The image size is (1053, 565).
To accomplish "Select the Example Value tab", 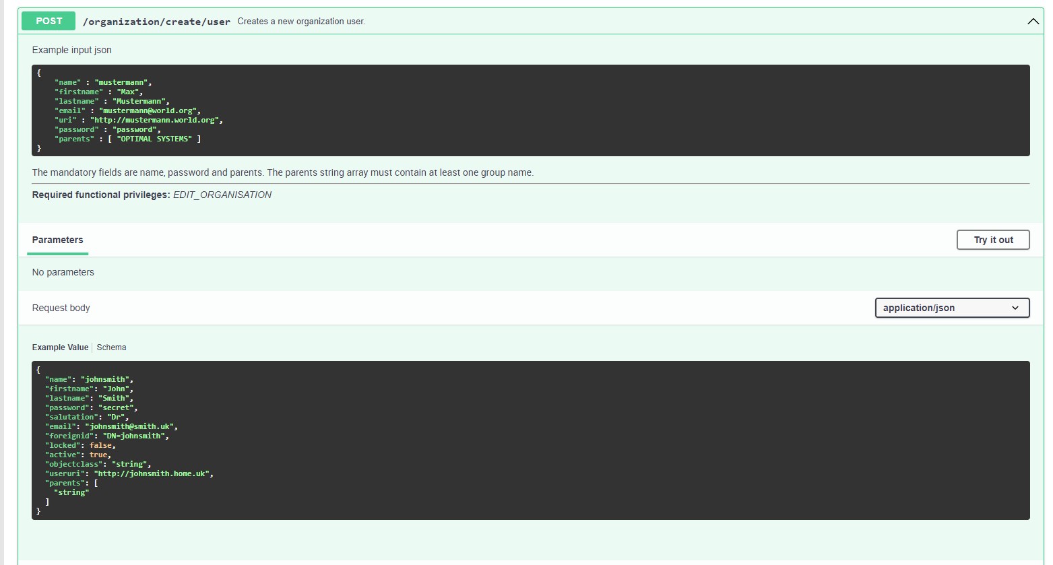I will click(x=60, y=347).
